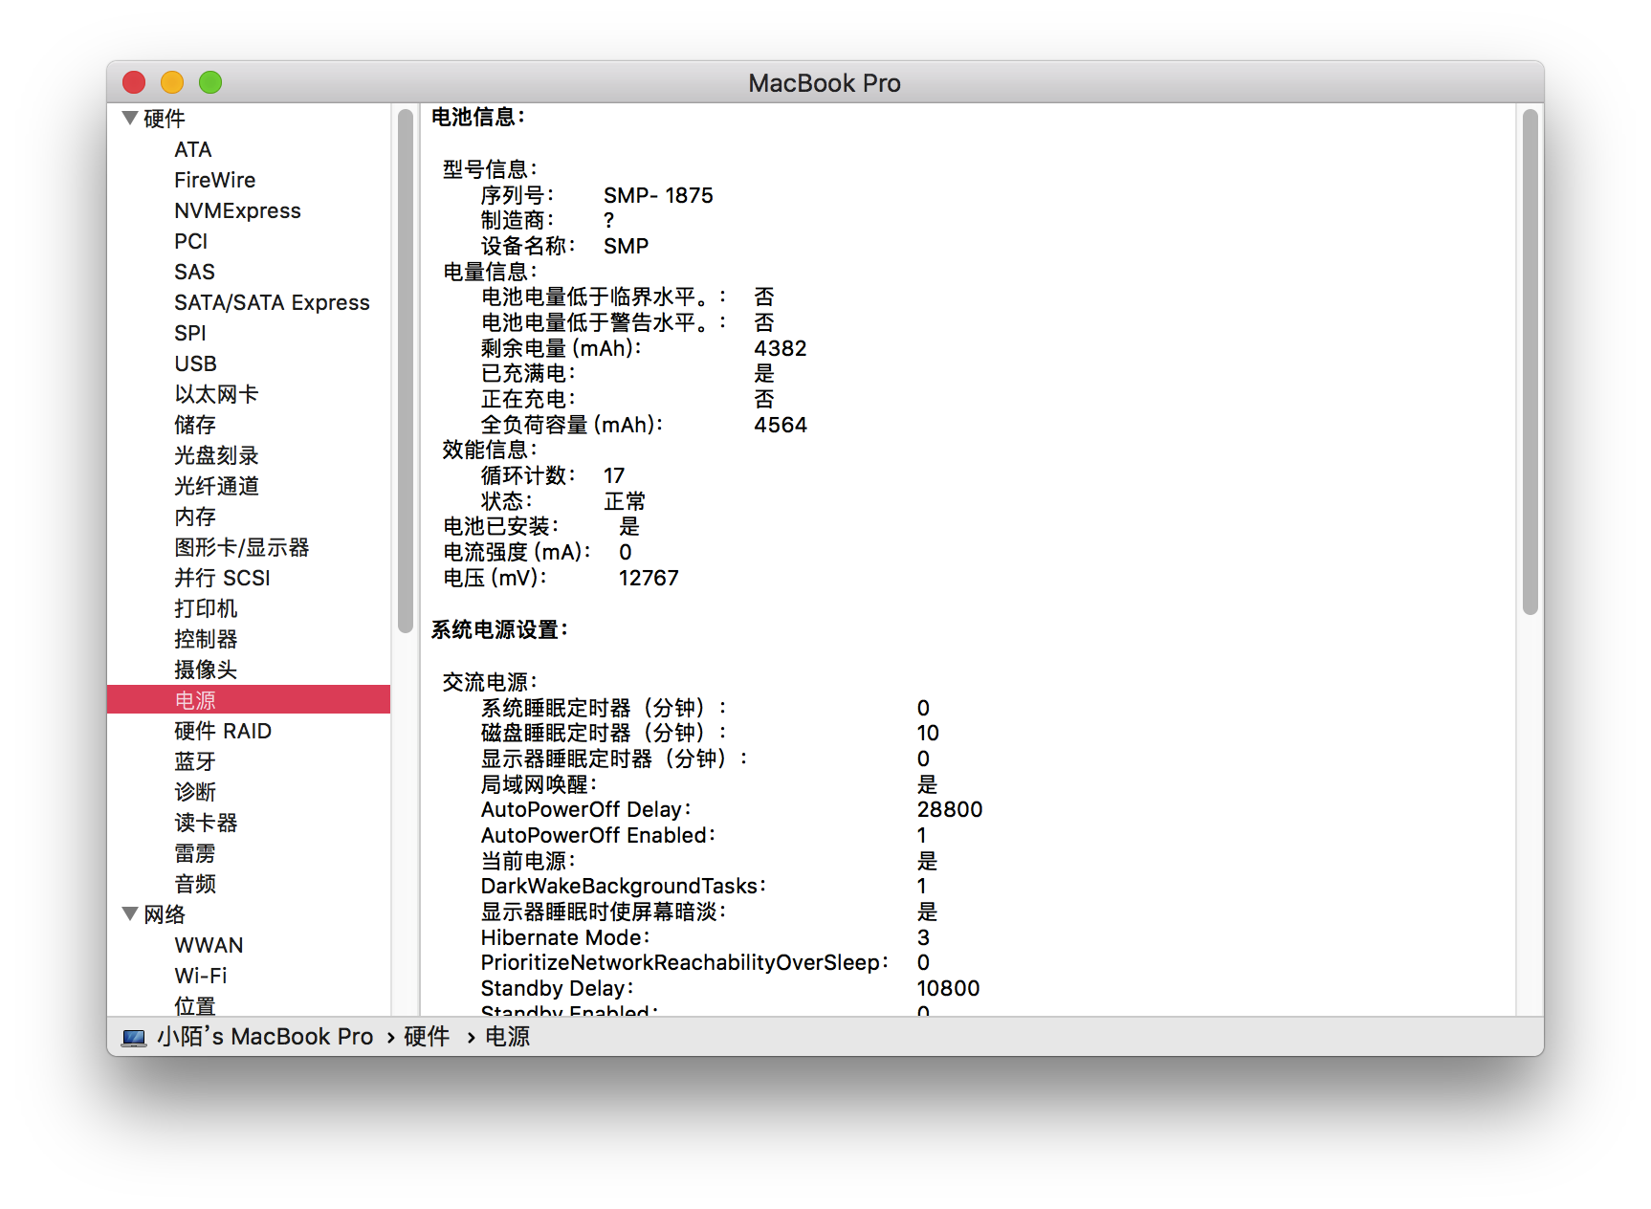The image size is (1651, 1209).
Task: Show 蓝牙 Bluetooth information
Action: [195, 761]
